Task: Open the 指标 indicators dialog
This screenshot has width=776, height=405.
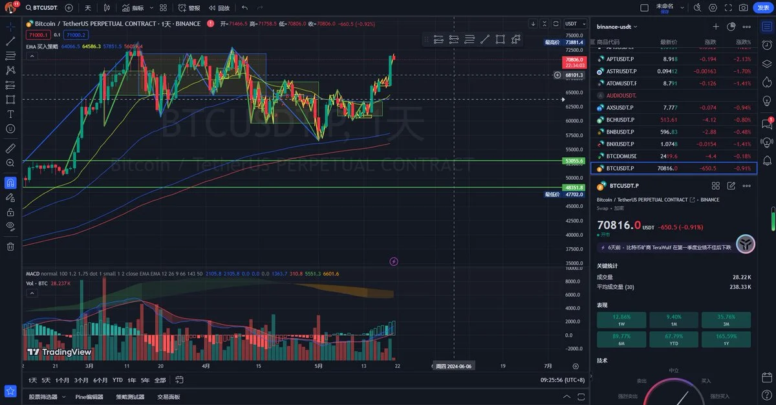Action: (133, 8)
